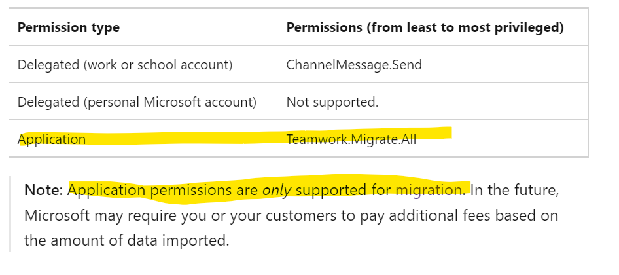
Task: Select the ChannelMessage.Send permission text
Action: point(354,65)
